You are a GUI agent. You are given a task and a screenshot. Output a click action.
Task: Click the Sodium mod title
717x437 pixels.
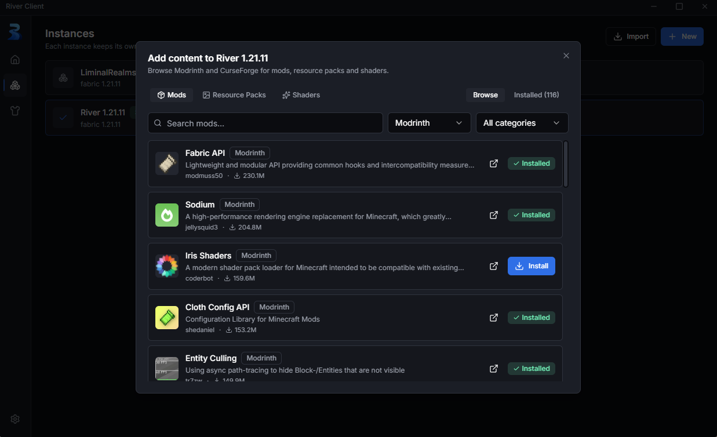click(200, 205)
